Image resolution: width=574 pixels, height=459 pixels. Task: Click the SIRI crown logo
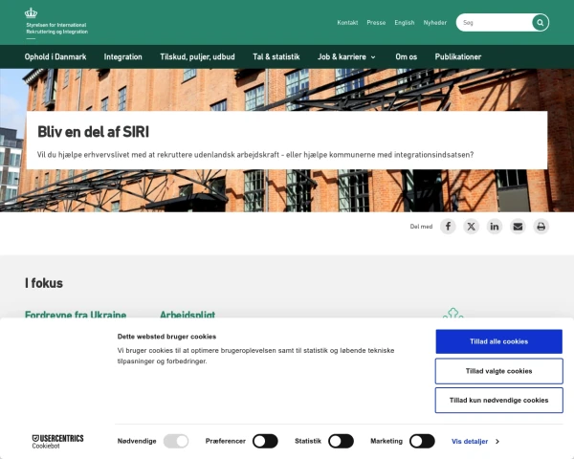click(x=32, y=13)
